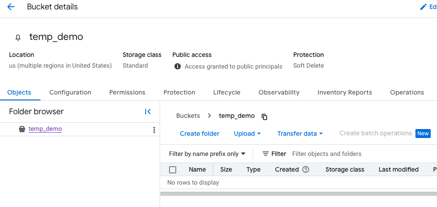Click the Standard storage class value
This screenshot has width=437, height=207.
pyautogui.click(x=135, y=66)
